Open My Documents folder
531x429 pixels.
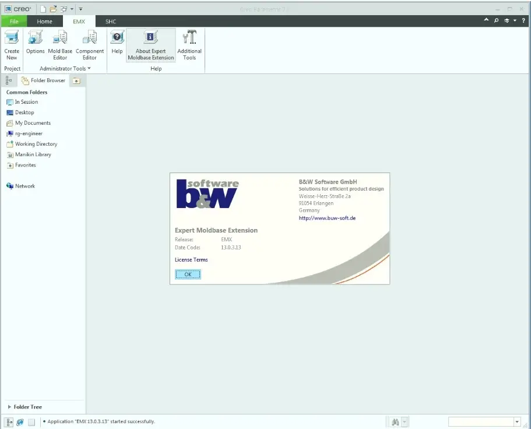click(x=29, y=123)
